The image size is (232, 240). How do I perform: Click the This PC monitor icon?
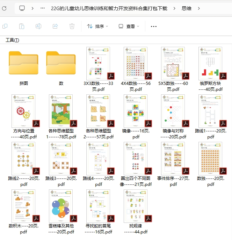click(22, 8)
